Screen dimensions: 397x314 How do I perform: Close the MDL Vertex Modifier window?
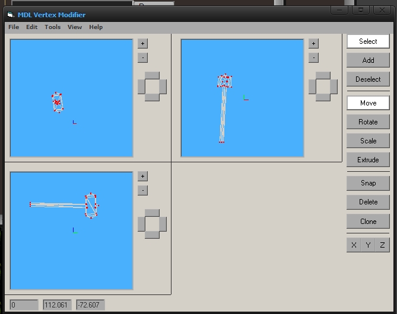point(382,10)
